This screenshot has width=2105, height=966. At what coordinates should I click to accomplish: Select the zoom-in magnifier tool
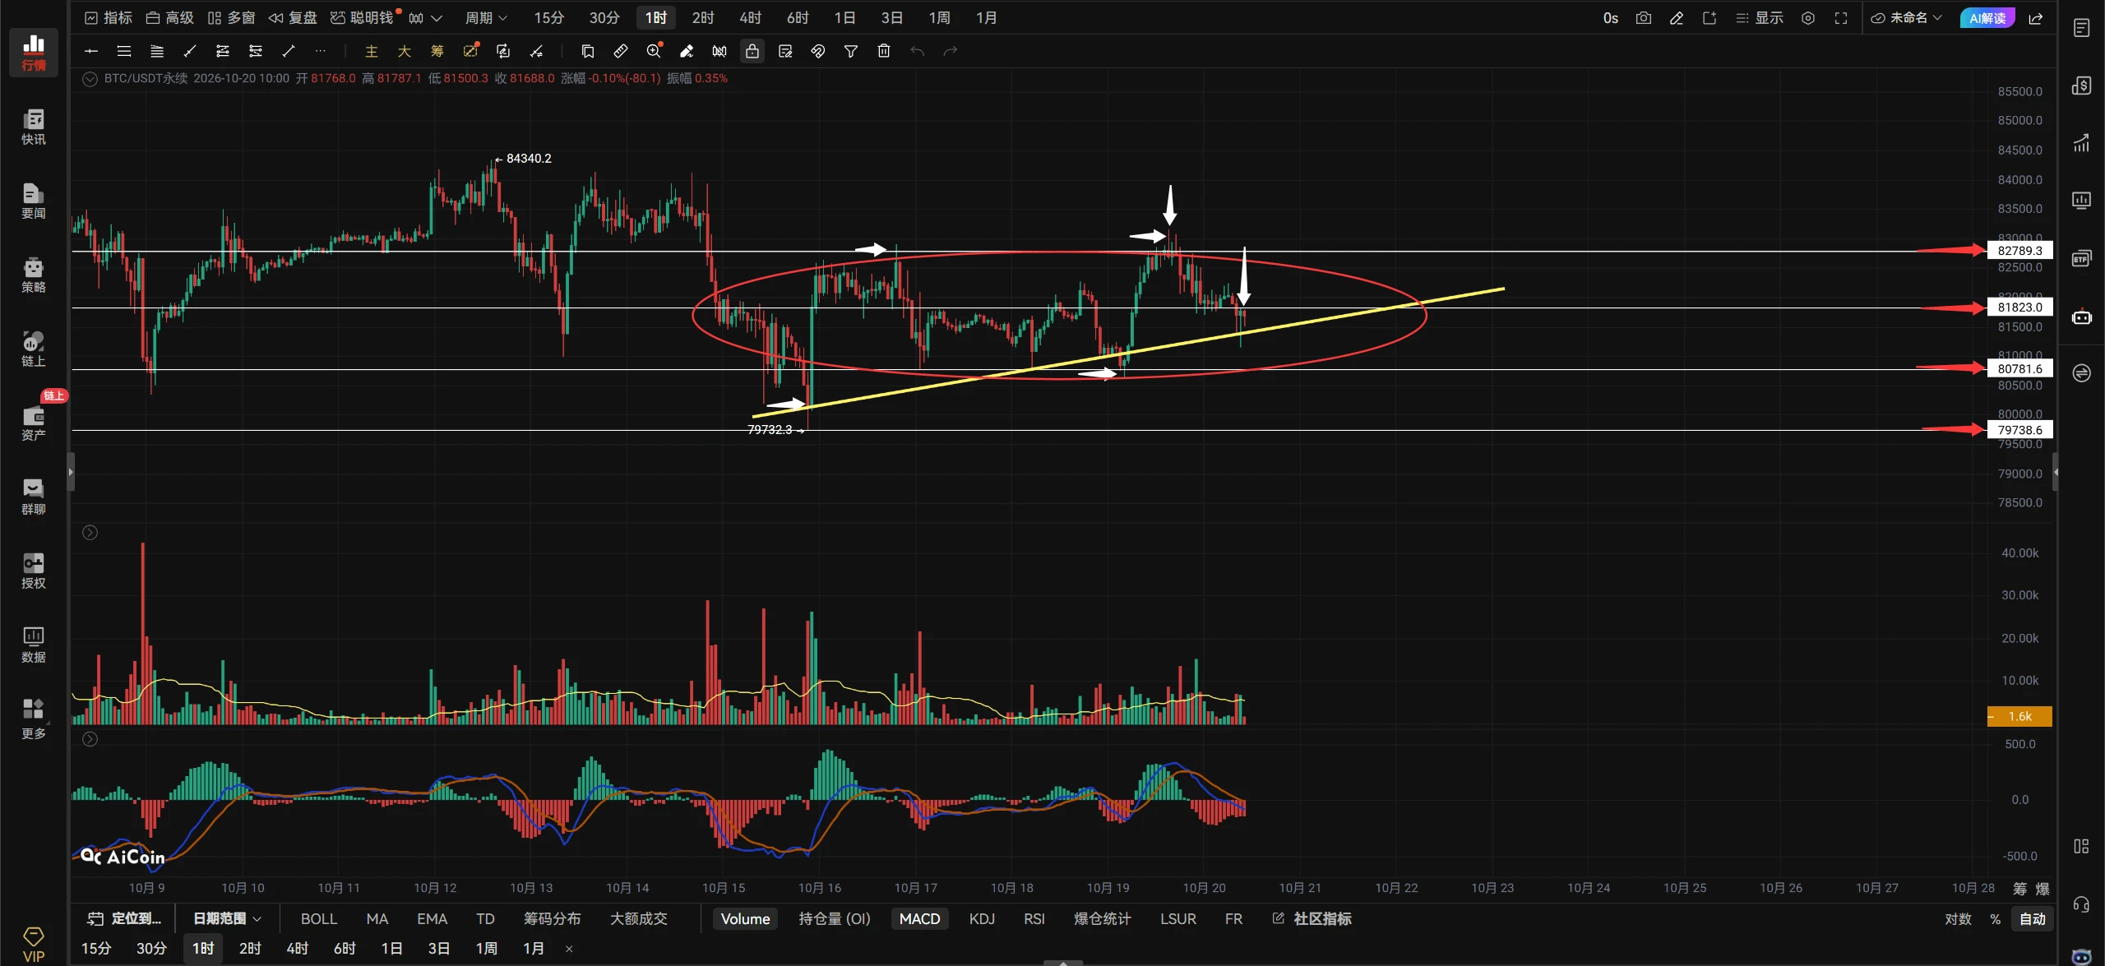[x=654, y=51]
